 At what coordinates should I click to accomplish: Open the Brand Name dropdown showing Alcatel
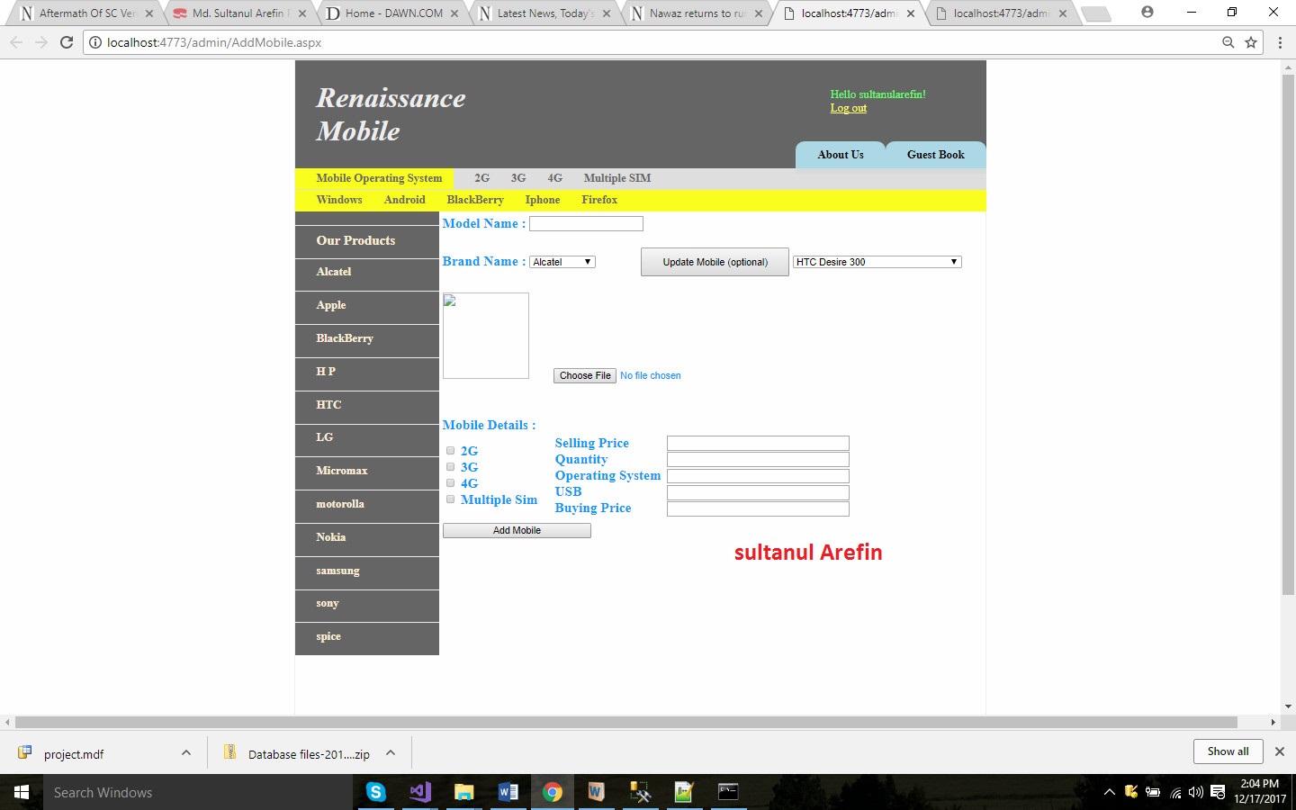tap(562, 262)
